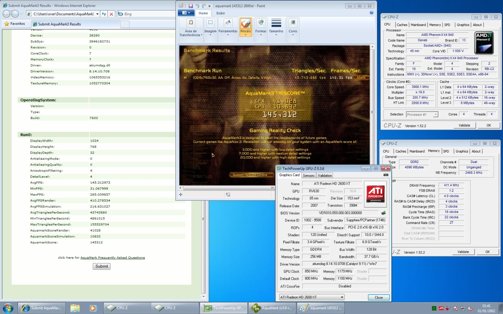Click the Internet Explorer Refresh icon
Viewport: 503px width, 314px height.
point(104,14)
